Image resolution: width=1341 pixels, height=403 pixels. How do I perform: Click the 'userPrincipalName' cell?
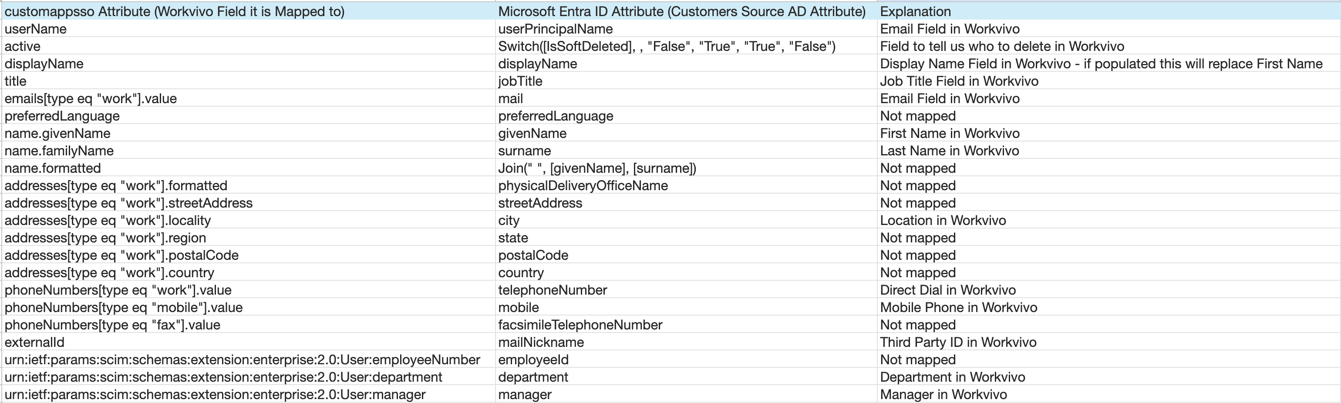[x=555, y=29]
